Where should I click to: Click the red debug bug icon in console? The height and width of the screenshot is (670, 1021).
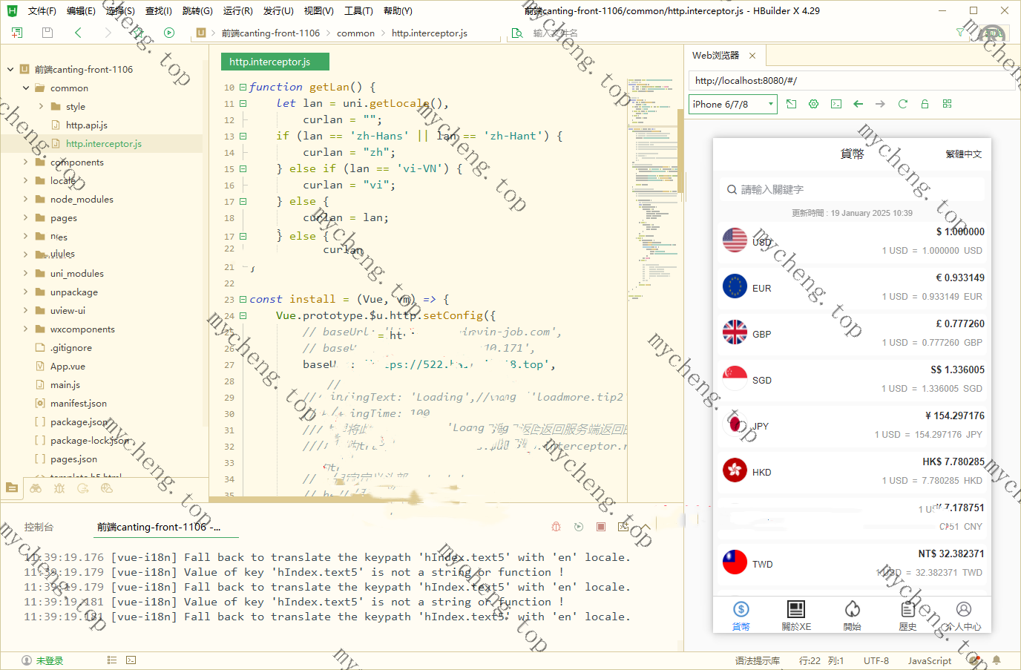[556, 527]
